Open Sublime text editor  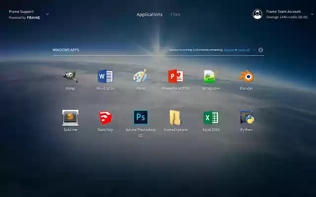pyautogui.click(x=70, y=118)
